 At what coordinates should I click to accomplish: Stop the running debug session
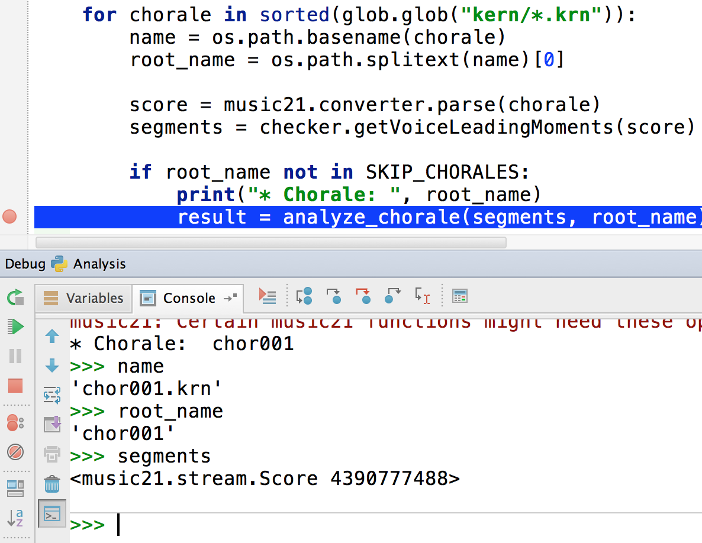tap(15, 386)
